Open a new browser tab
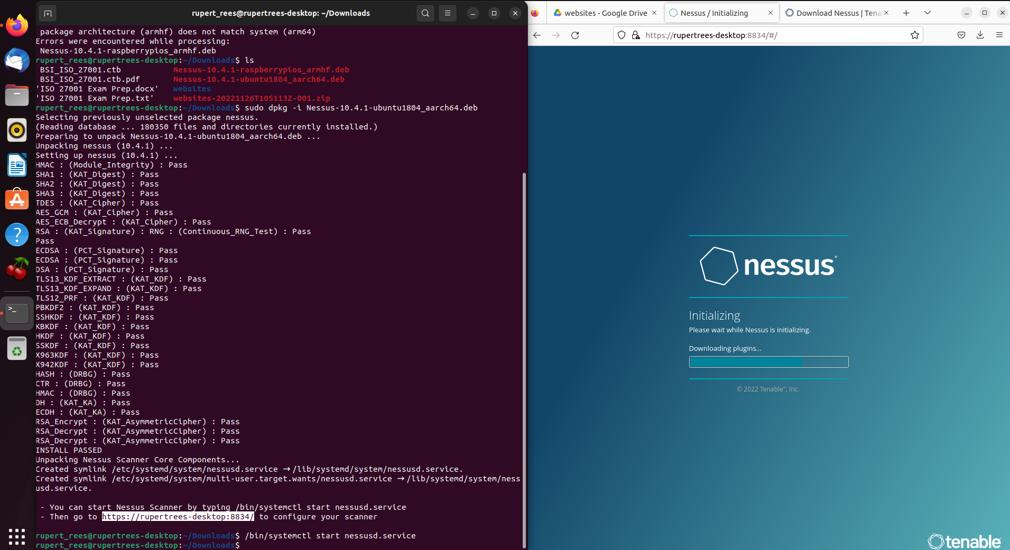Screen dimensions: 1010x550 pos(906,13)
